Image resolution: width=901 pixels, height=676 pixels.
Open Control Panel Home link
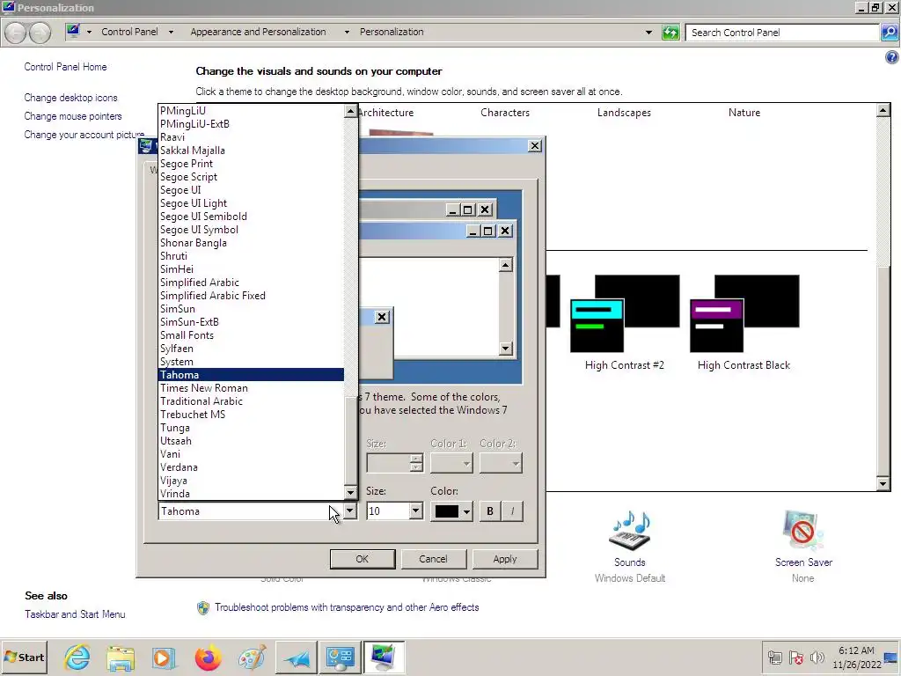[65, 67]
